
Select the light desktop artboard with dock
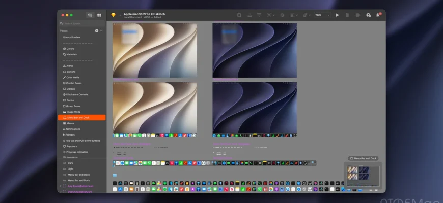coord(155,110)
